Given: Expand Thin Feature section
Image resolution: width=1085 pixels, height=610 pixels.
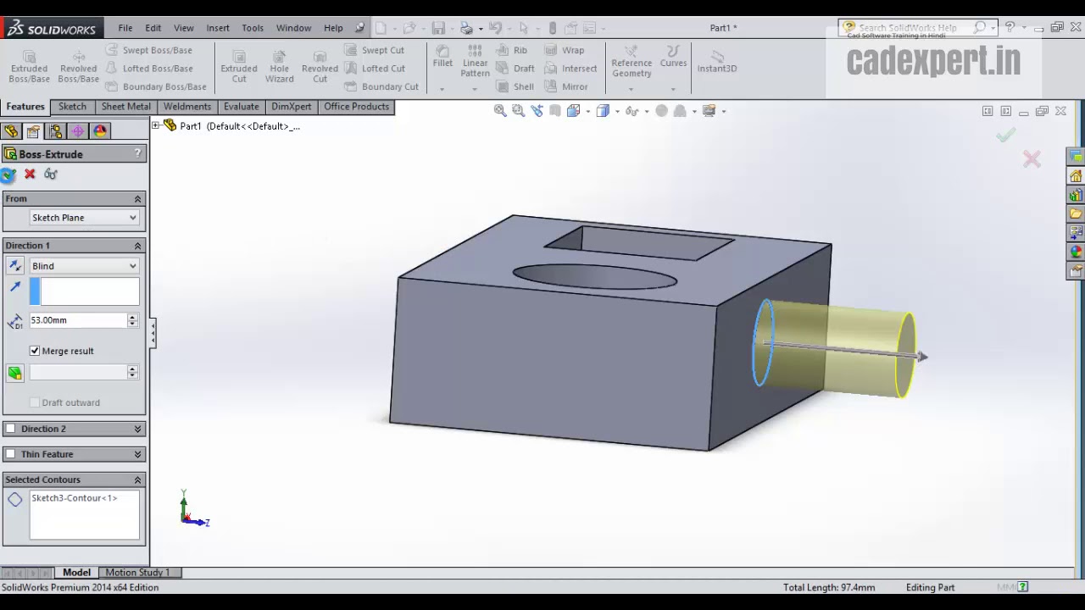Looking at the screenshot, I should click(x=137, y=454).
